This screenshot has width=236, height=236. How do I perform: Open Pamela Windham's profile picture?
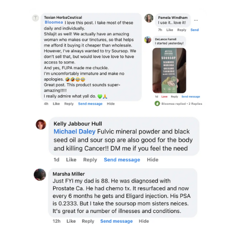click(x=149, y=18)
